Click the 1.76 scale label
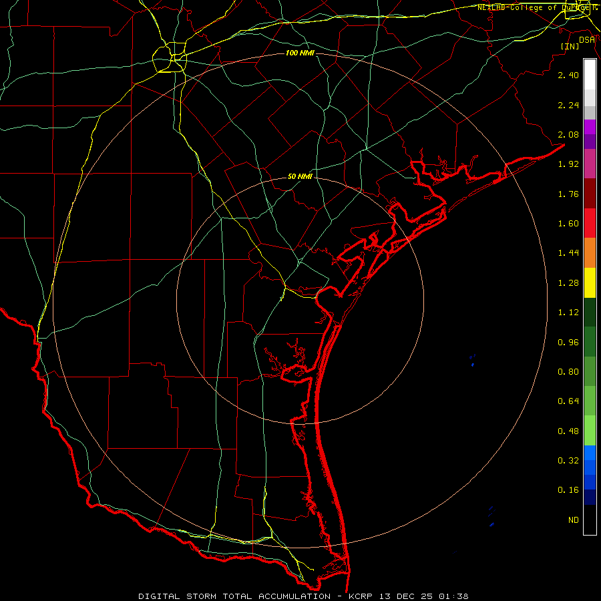 point(568,194)
